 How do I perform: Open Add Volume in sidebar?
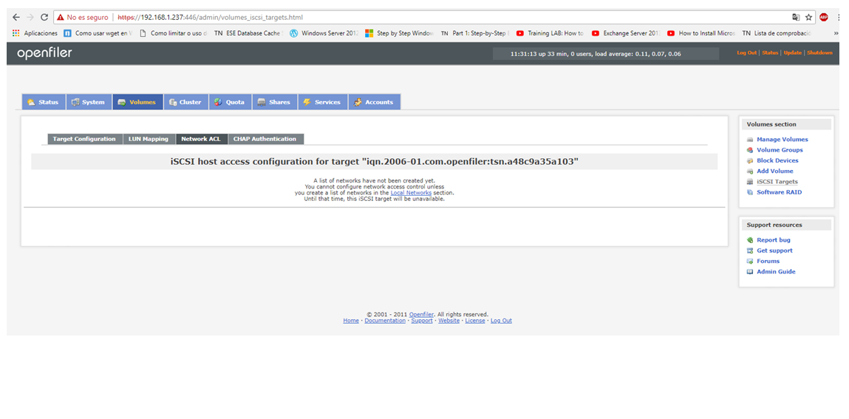775,171
